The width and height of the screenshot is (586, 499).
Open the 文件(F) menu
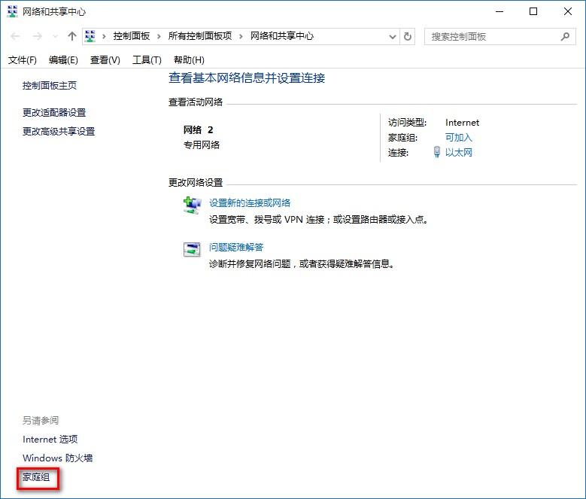[x=23, y=60]
